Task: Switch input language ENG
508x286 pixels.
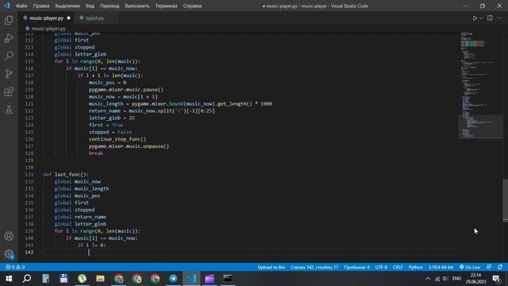Action: [457, 279]
